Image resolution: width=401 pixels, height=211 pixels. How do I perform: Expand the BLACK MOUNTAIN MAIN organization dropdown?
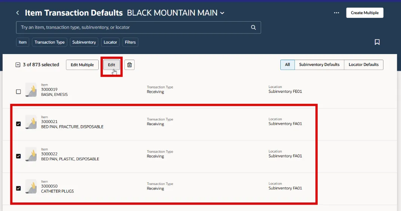point(222,13)
